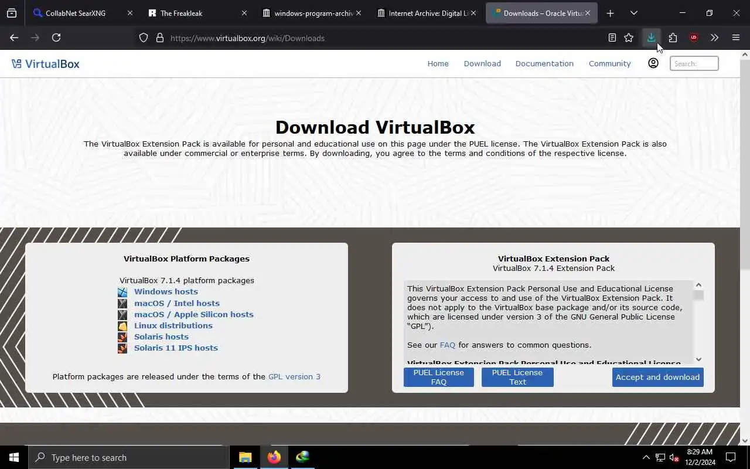Screen dimensions: 750x469
Task: Click the PUEL License FAQ button
Action: click(438, 377)
